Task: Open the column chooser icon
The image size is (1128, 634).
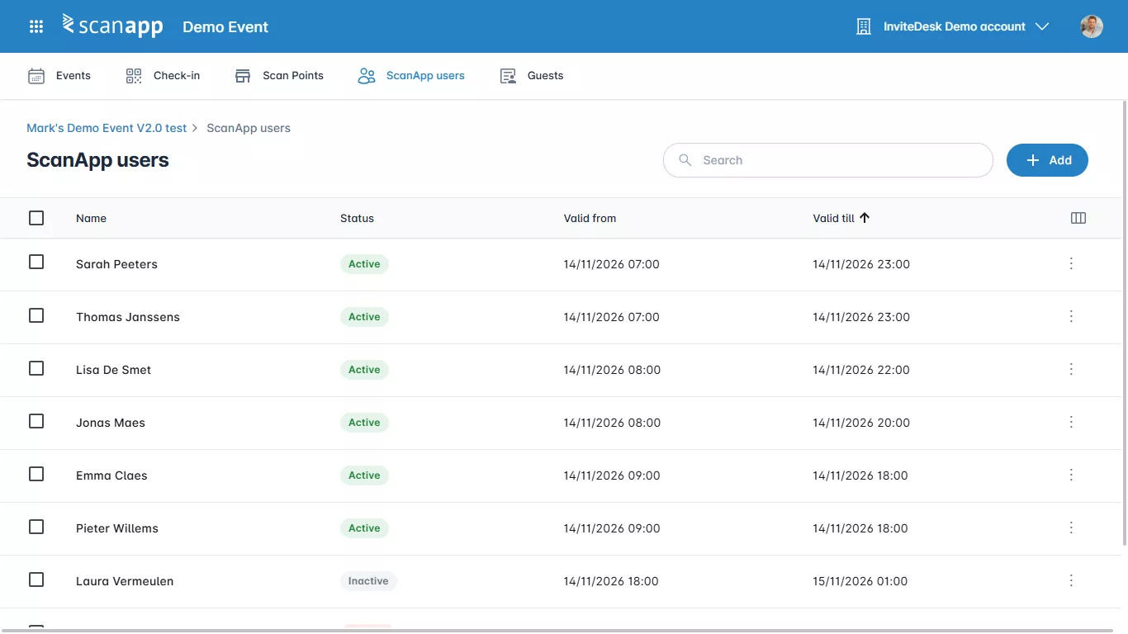Action: 1078,218
